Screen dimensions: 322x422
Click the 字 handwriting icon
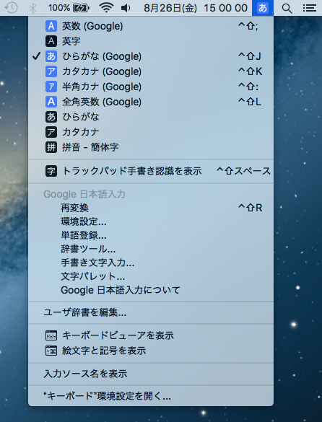point(51,171)
